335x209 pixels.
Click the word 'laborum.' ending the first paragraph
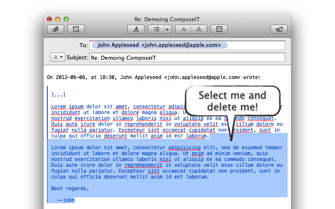tap(198, 136)
